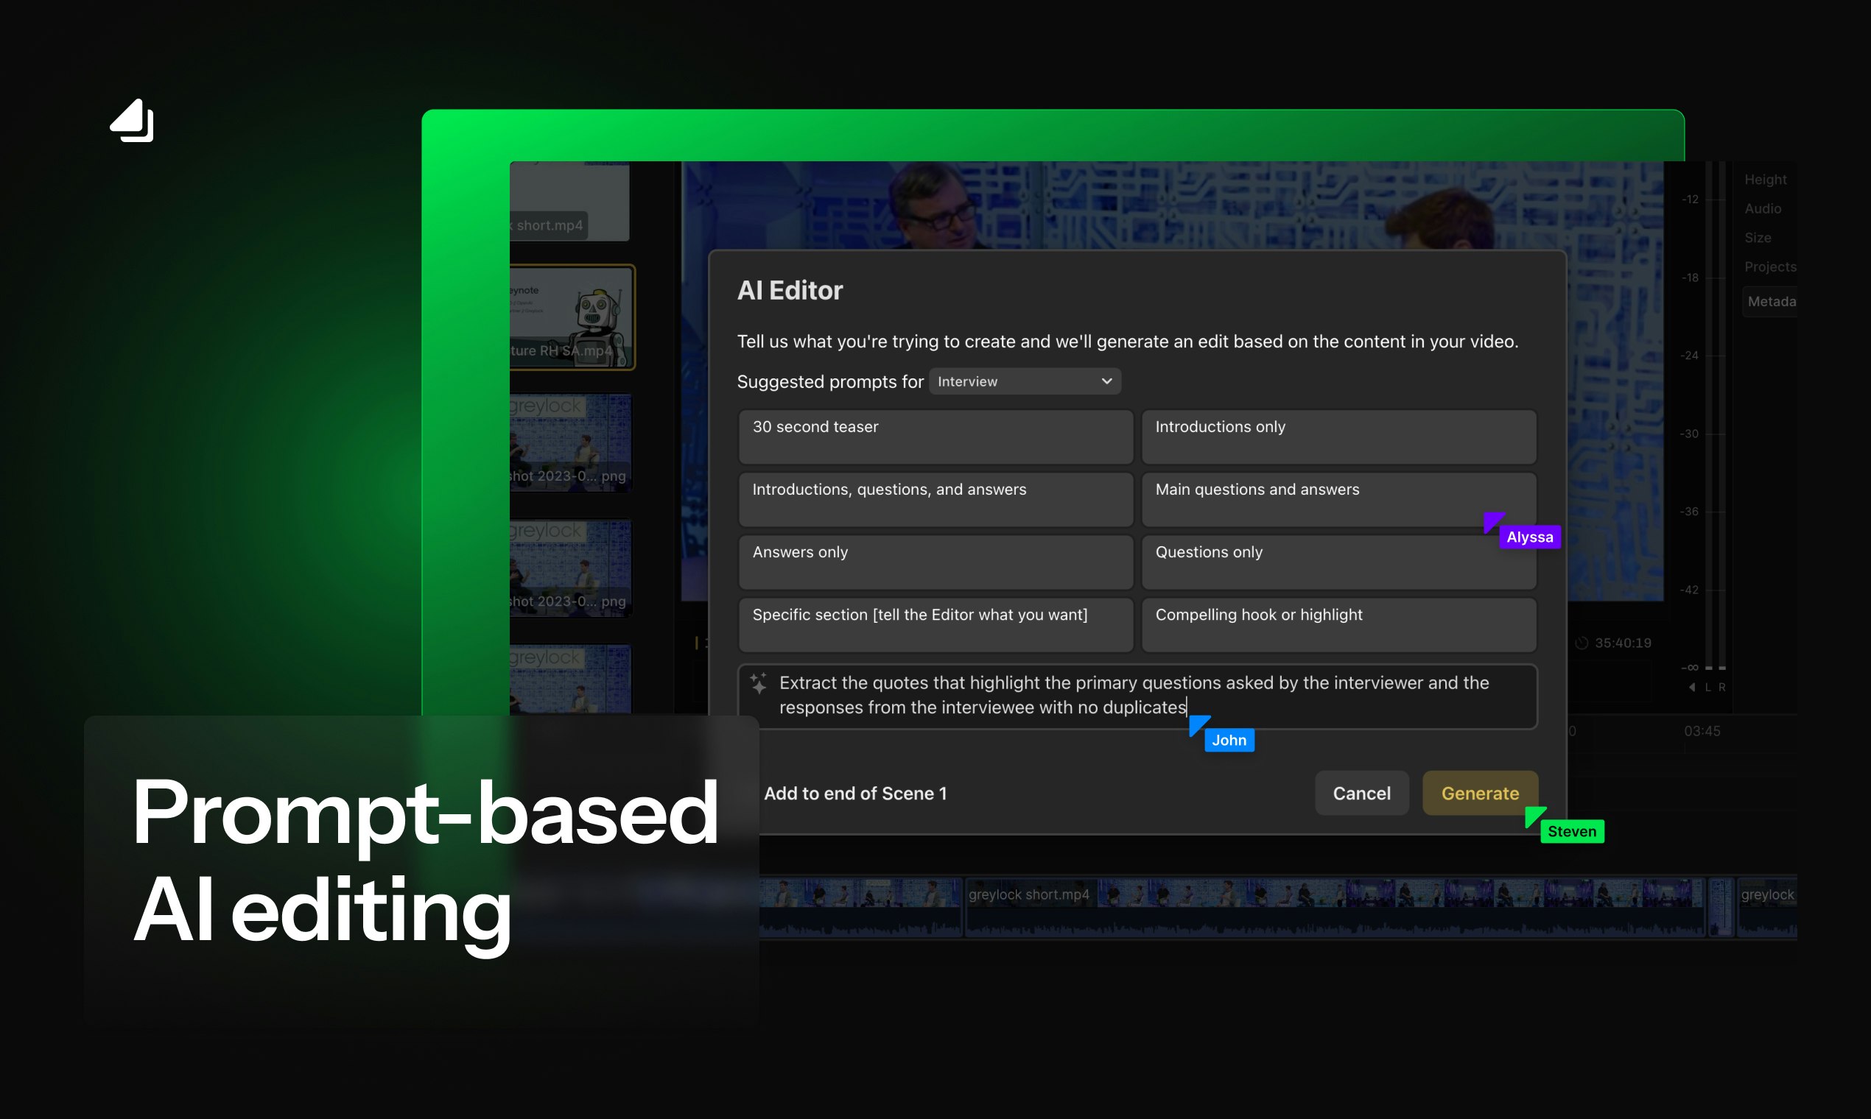Click the speaker arrow icon beside L R

[1692, 687]
